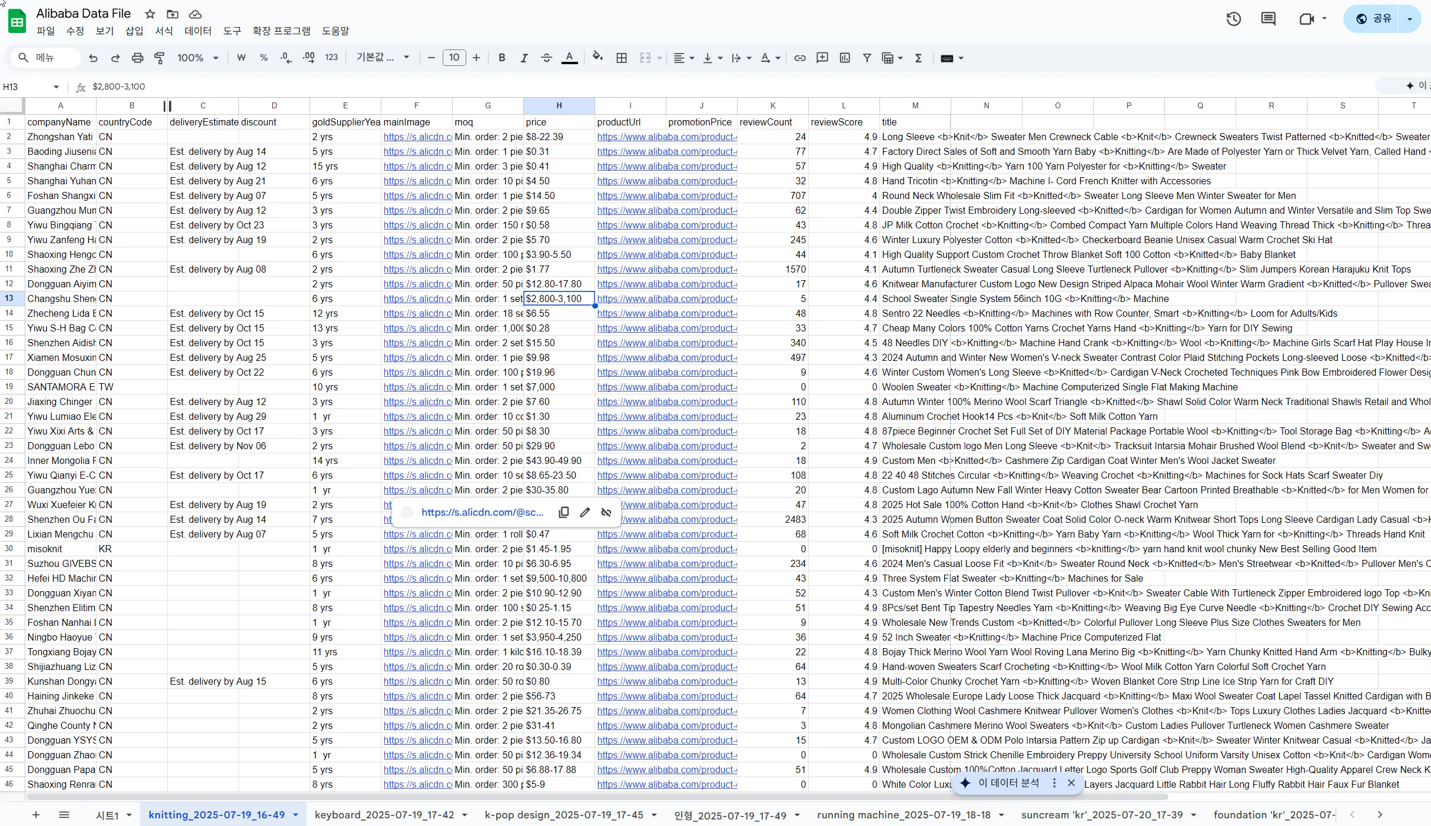Add a comment with toolbar icon
This screenshot has height=826, width=1431.
(822, 58)
